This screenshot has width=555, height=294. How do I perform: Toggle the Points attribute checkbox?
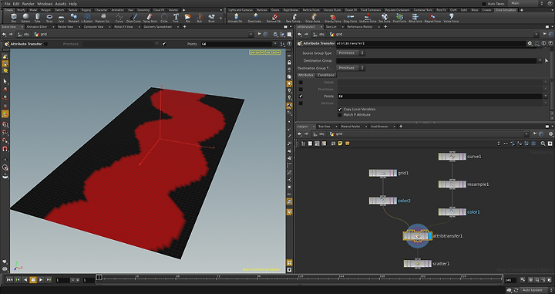pos(301,96)
